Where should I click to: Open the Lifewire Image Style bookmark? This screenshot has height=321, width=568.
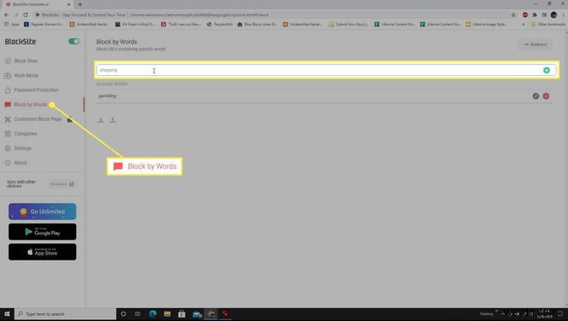486,24
